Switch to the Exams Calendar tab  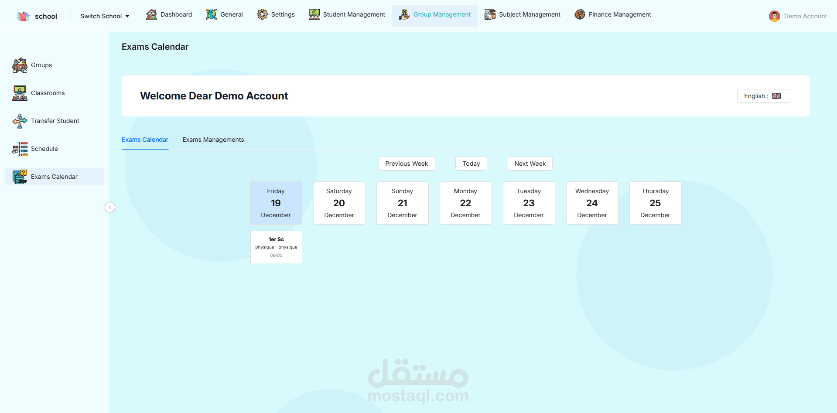[145, 140]
